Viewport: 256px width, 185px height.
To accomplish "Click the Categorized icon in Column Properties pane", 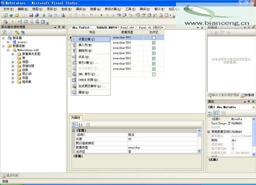I will click(x=74, y=125).
